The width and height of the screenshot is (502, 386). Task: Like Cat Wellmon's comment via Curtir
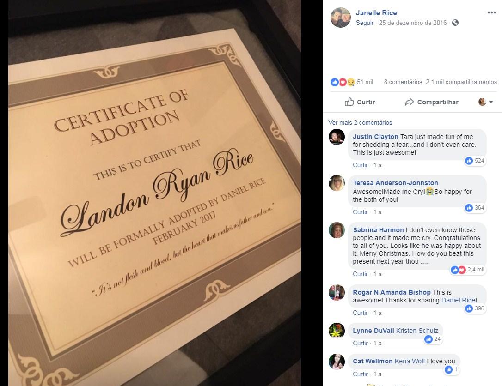[360, 374]
